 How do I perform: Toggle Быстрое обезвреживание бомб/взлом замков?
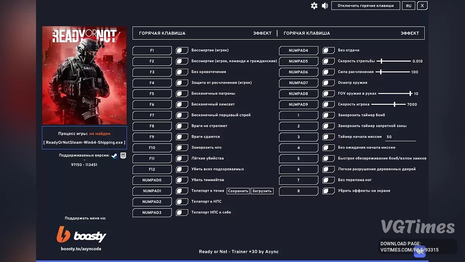coord(329,158)
